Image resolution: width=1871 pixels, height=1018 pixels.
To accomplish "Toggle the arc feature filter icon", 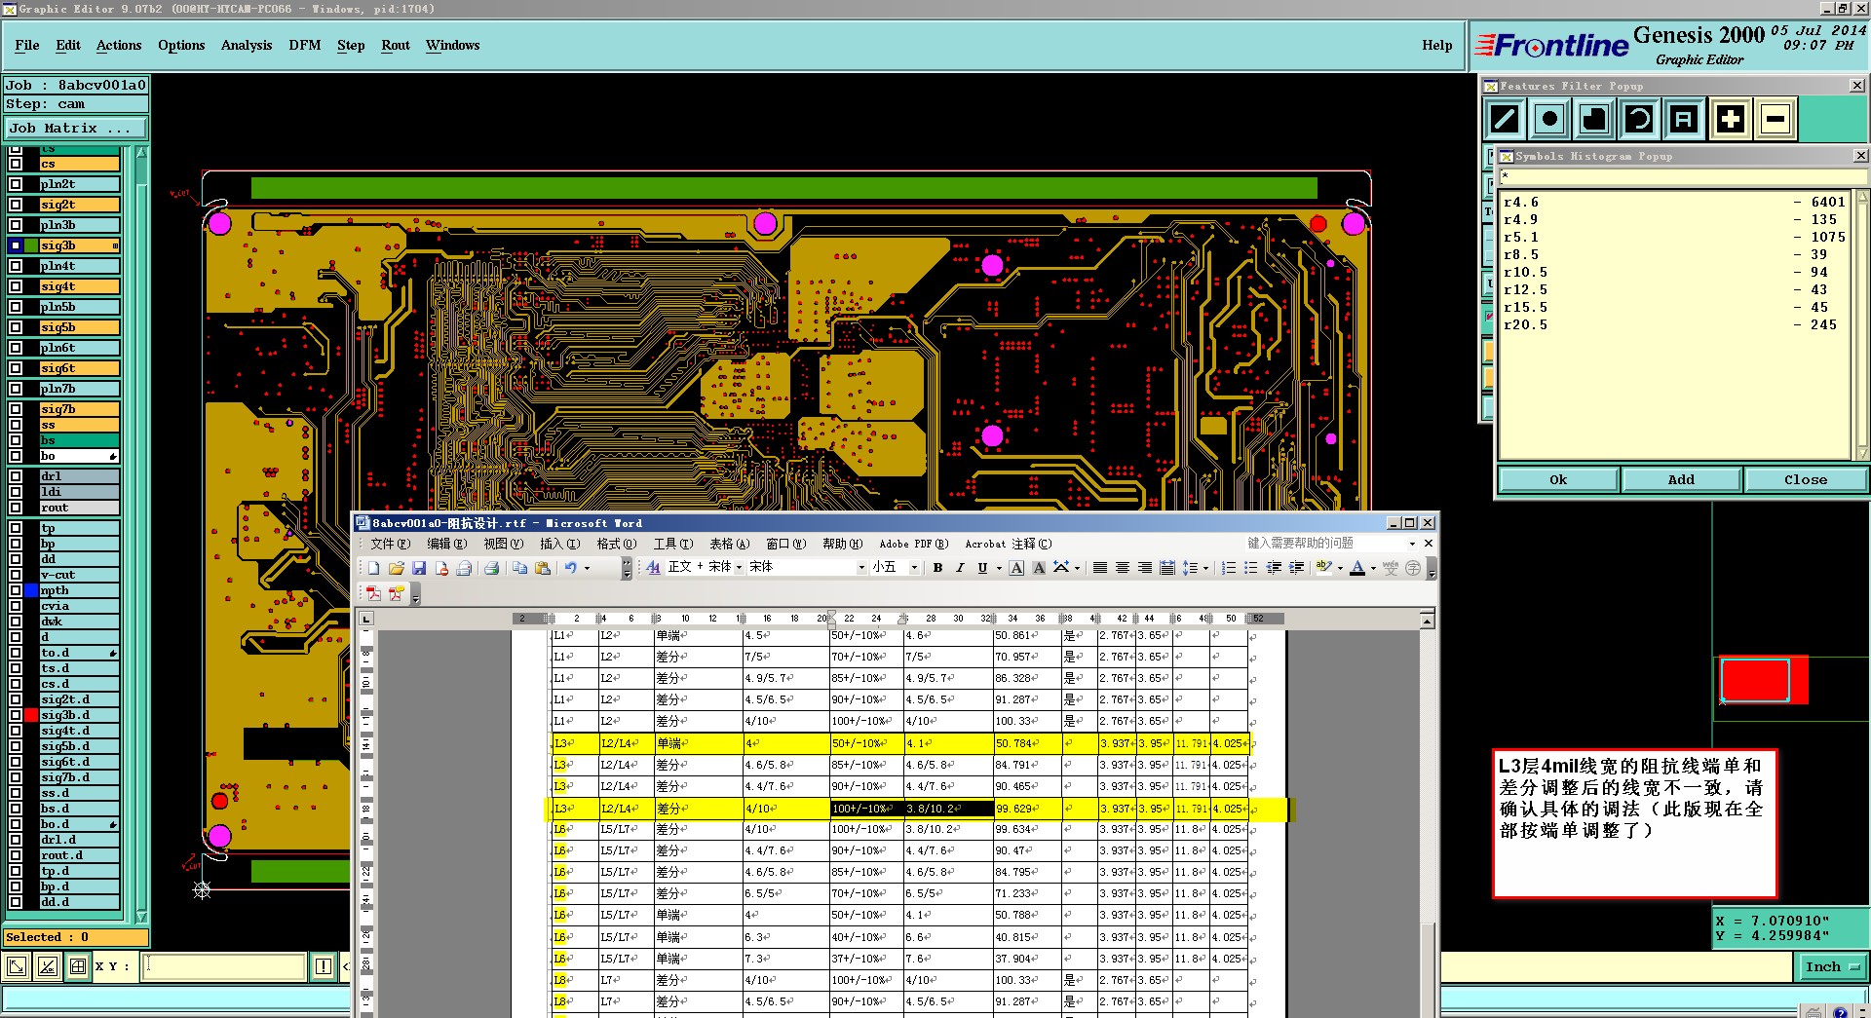I will tap(1639, 120).
